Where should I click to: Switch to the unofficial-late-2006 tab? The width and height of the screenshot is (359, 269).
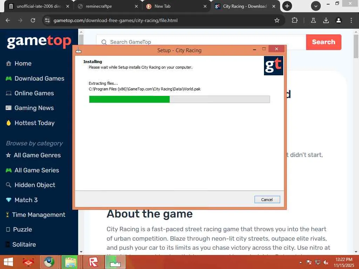(38, 6)
